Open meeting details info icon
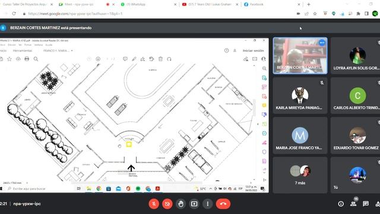 coord(341,204)
